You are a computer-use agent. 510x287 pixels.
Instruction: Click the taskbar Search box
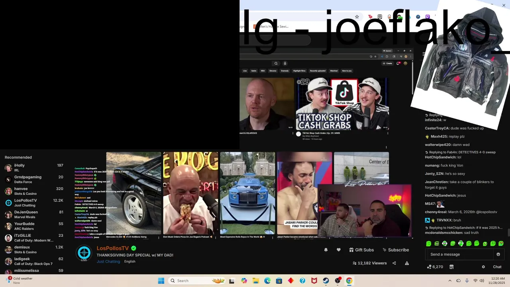coord(196,281)
